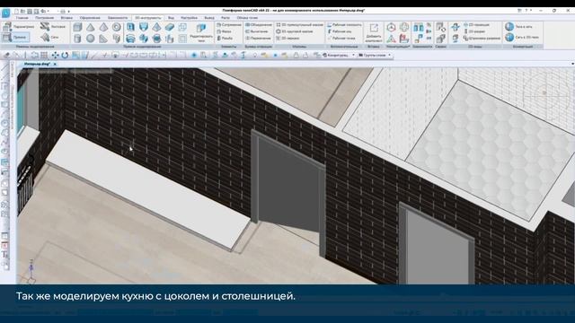Viewport: 575px width, 323px height.
Task: Run the Вычитание boolean operation
Action: coord(257,31)
